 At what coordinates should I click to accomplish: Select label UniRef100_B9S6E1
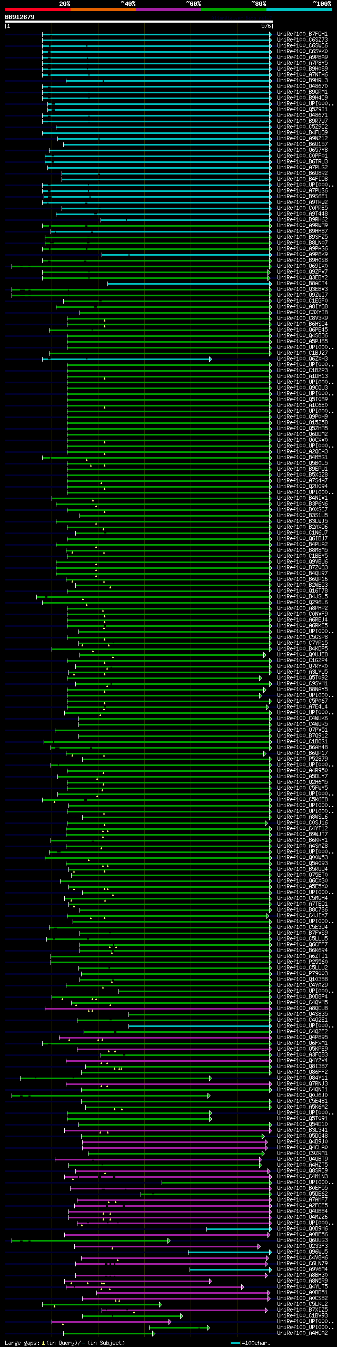tap(302, 197)
